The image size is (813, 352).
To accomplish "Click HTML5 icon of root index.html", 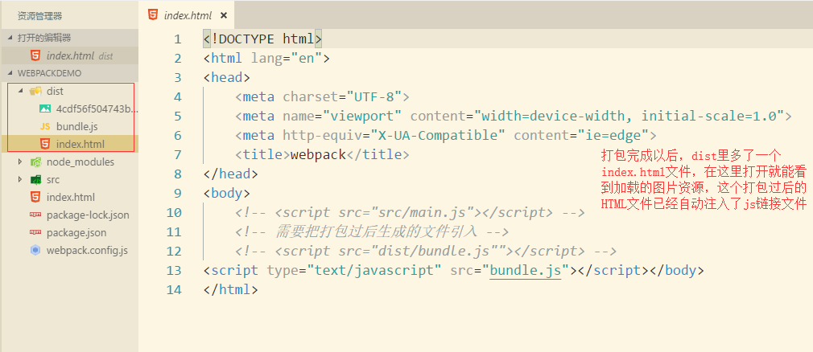I will [x=35, y=197].
